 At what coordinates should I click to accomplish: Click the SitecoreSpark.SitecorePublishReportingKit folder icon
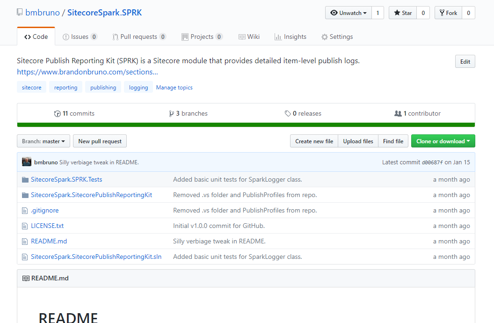[25, 195]
